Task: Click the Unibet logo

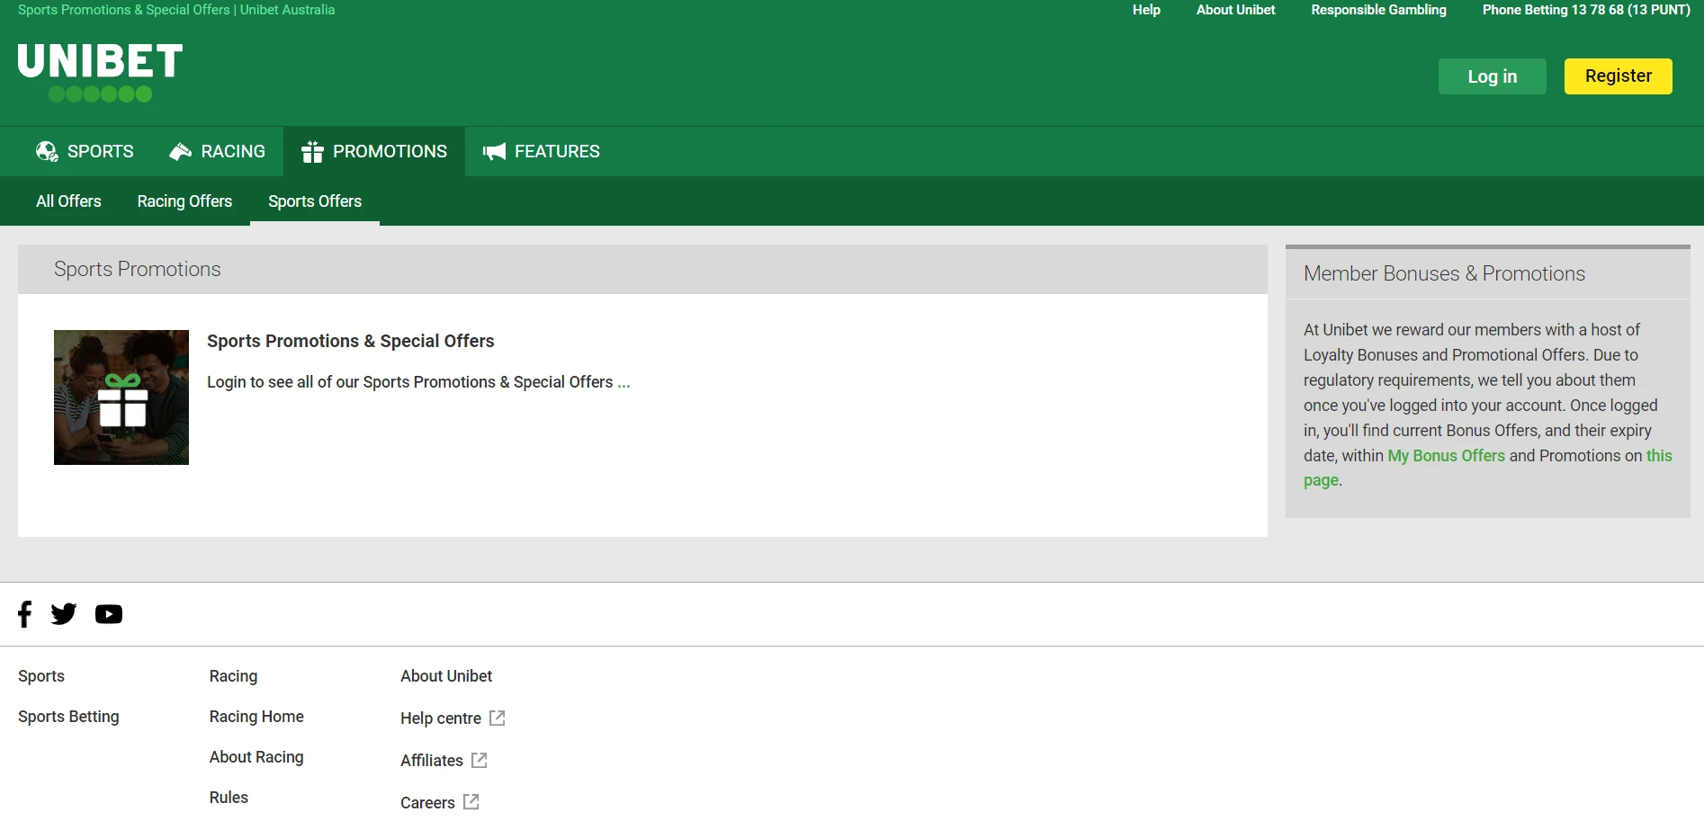Action: pyautogui.click(x=100, y=72)
